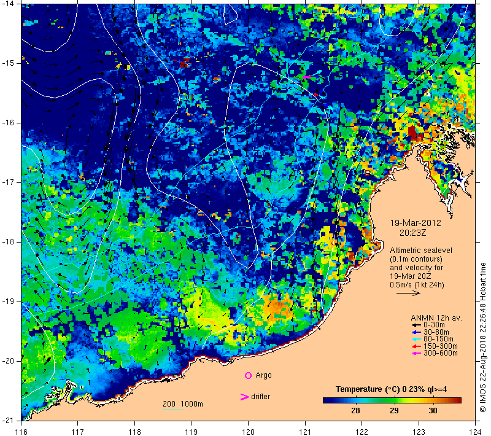Click longitude label 116

point(21,432)
